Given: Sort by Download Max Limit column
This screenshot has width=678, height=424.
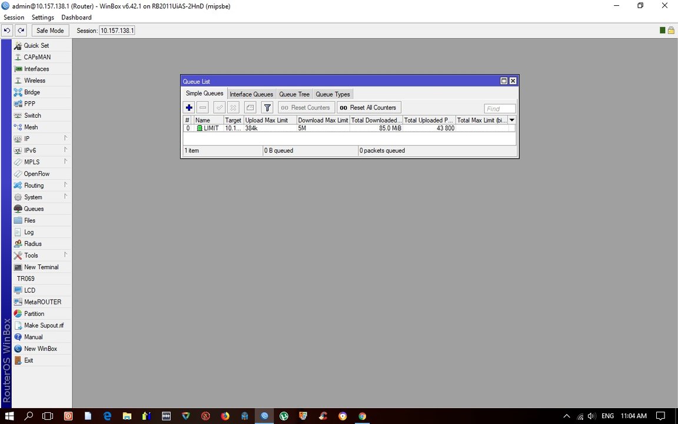Looking at the screenshot, I should click(323, 120).
